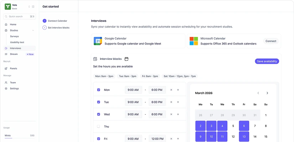Screen dimensions: 294x142
Task: Add a time block to Wed with plus
Action: coord(178,114)
